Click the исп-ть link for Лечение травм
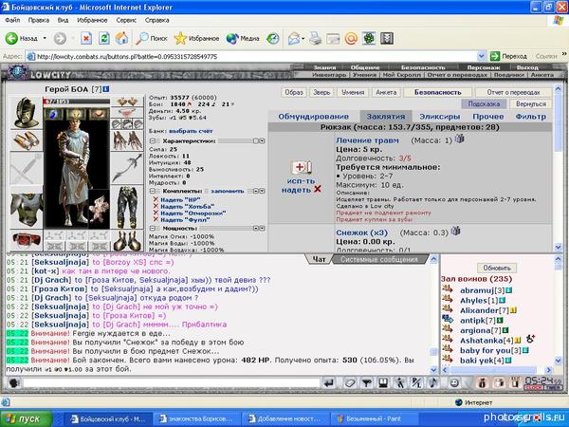 click(301, 181)
